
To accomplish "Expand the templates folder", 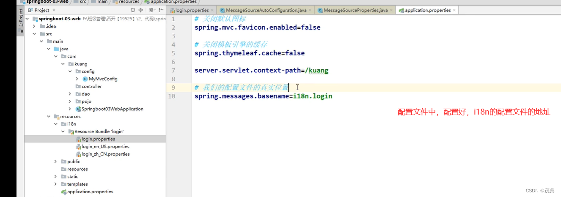I will (x=56, y=184).
